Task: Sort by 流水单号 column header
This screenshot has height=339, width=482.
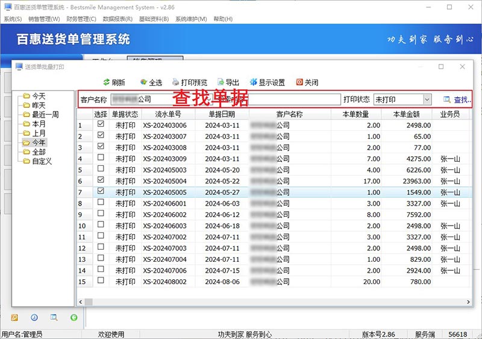Action: (x=168, y=114)
